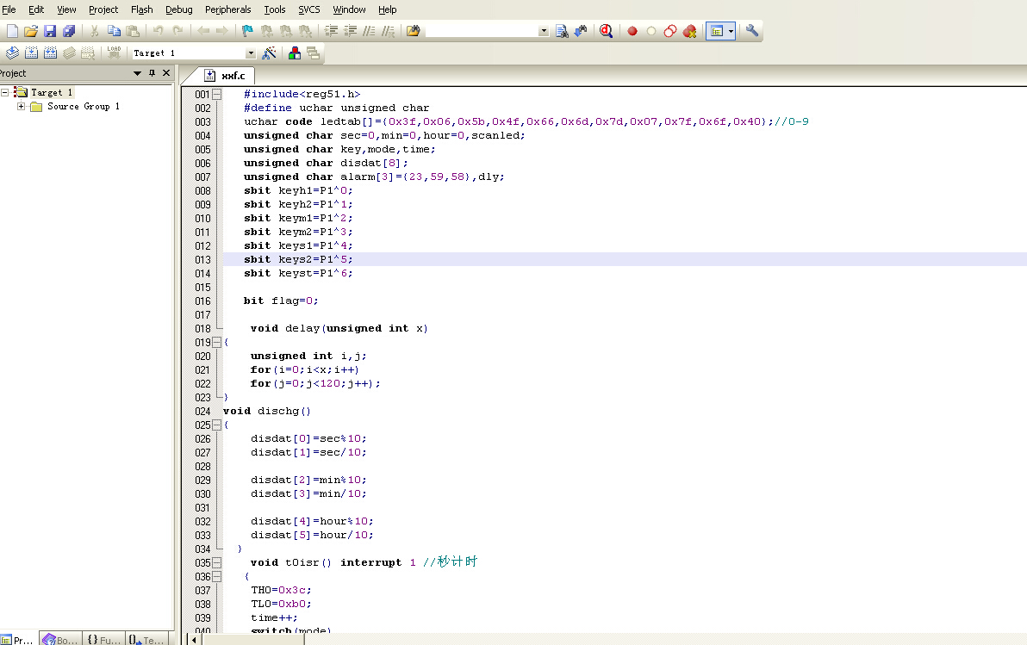Toggle the Project window button
The width and height of the screenshot is (1027, 645).
coord(717,31)
